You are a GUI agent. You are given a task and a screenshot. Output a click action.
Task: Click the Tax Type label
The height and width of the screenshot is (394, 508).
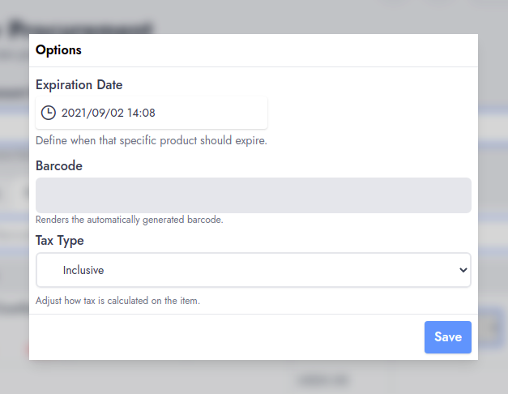coord(60,241)
